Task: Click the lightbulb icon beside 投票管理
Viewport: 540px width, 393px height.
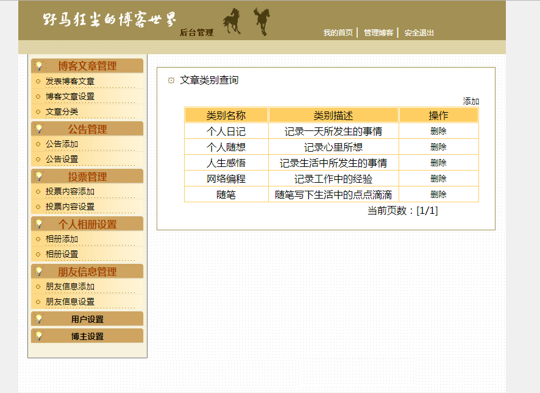Action: tap(39, 176)
